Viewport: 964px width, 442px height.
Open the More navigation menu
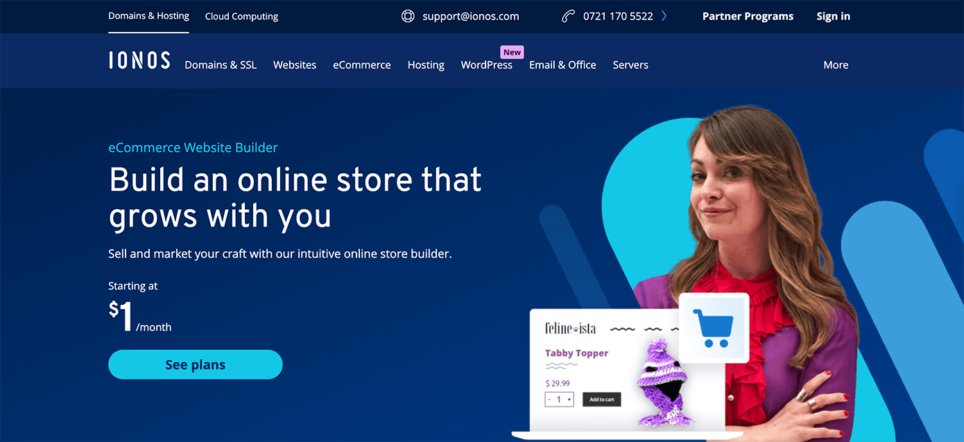coord(836,64)
